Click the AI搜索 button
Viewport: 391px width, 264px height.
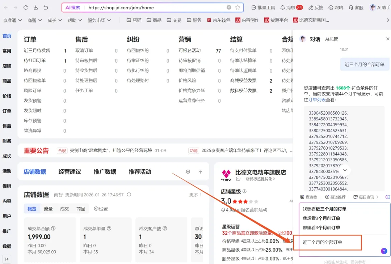click(73, 8)
